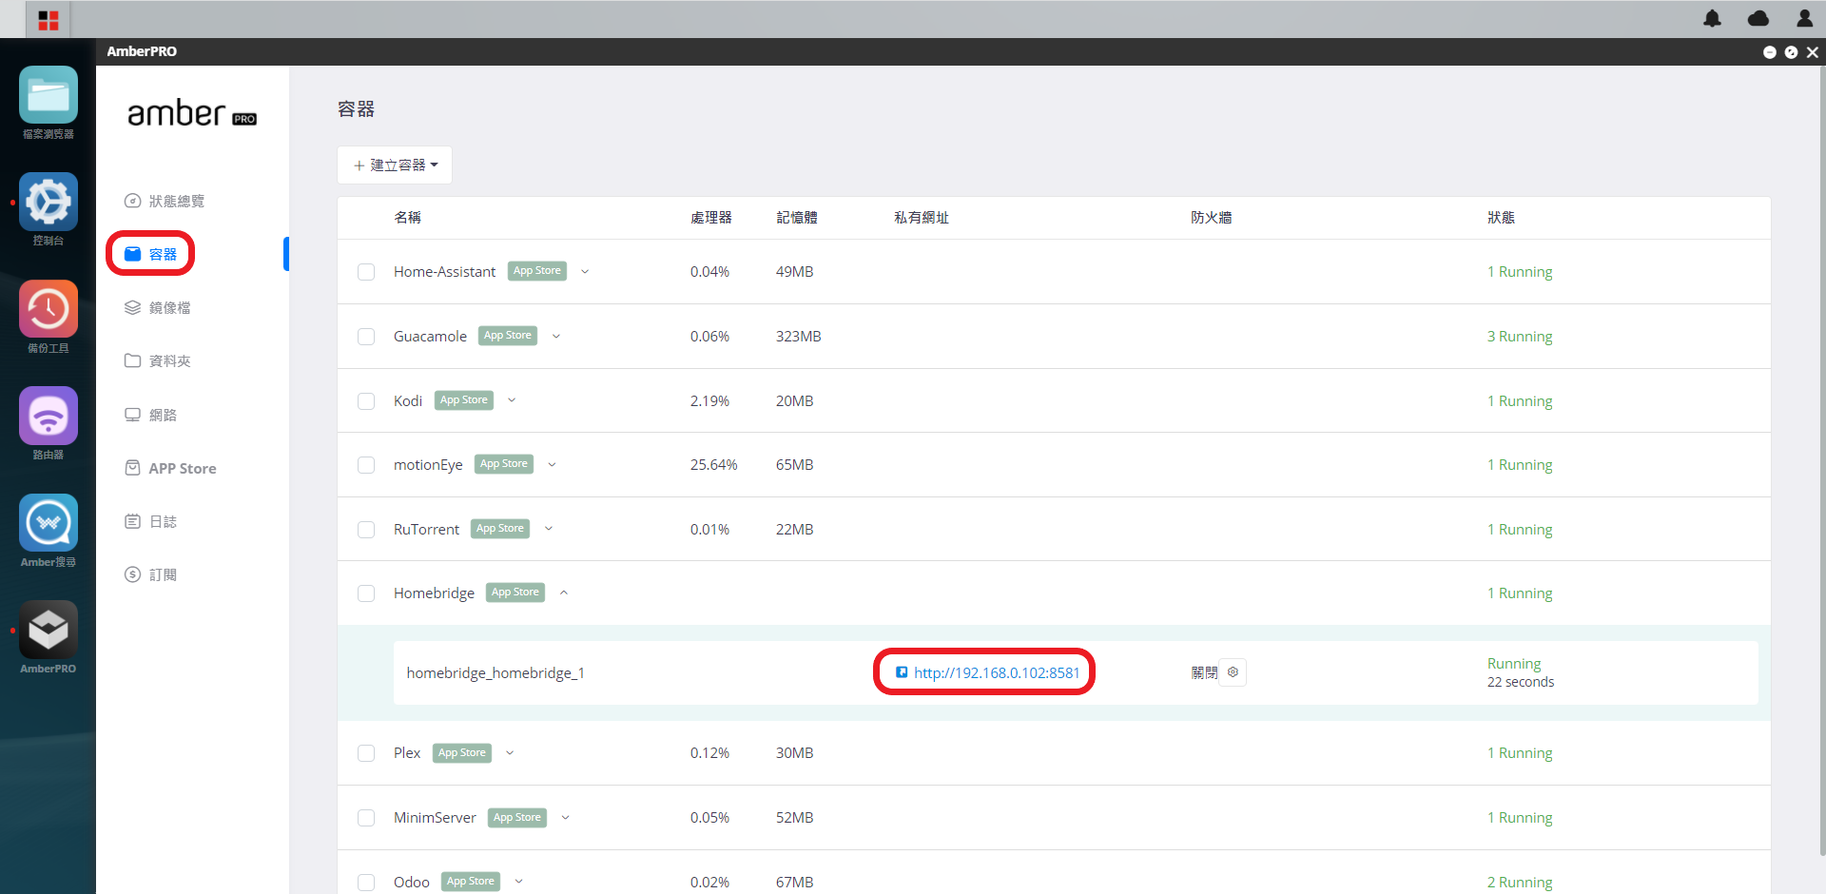The height and width of the screenshot is (894, 1826).
Task: Click the Guacamole 323MB memory value
Action: [799, 336]
